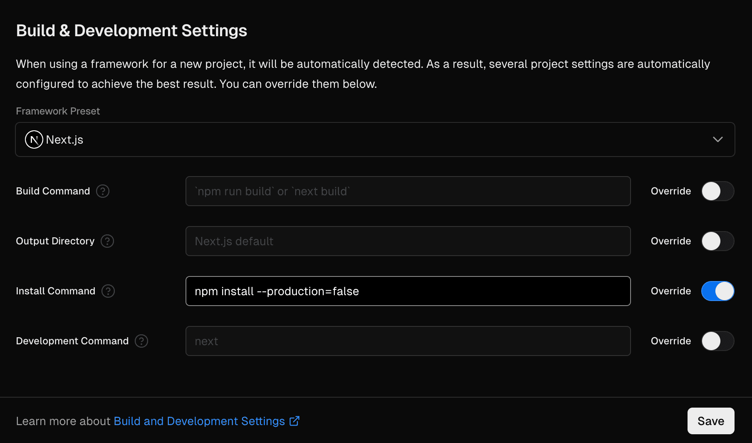
Task: Turn on the Output Directory override switch
Action: (717, 241)
